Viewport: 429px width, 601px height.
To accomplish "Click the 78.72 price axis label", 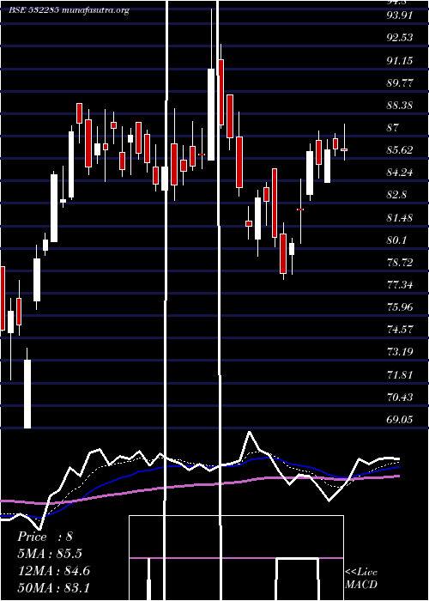I will (400, 262).
